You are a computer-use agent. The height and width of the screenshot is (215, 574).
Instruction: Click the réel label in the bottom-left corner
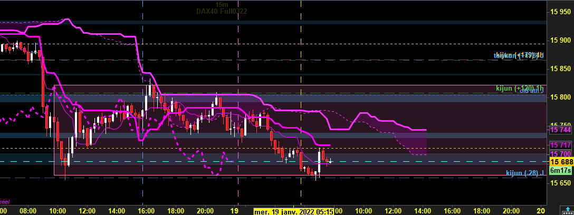(x=4, y=201)
